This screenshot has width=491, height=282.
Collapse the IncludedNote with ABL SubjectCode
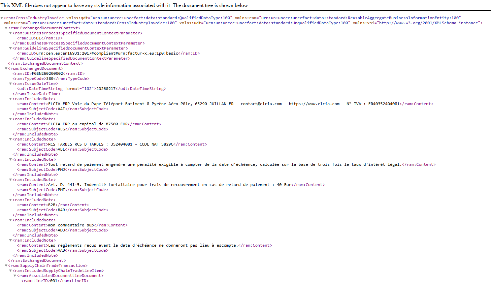click(10, 139)
